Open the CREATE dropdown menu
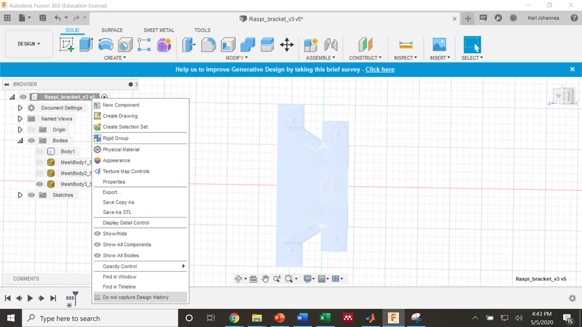This screenshot has height=327, width=582. (115, 58)
